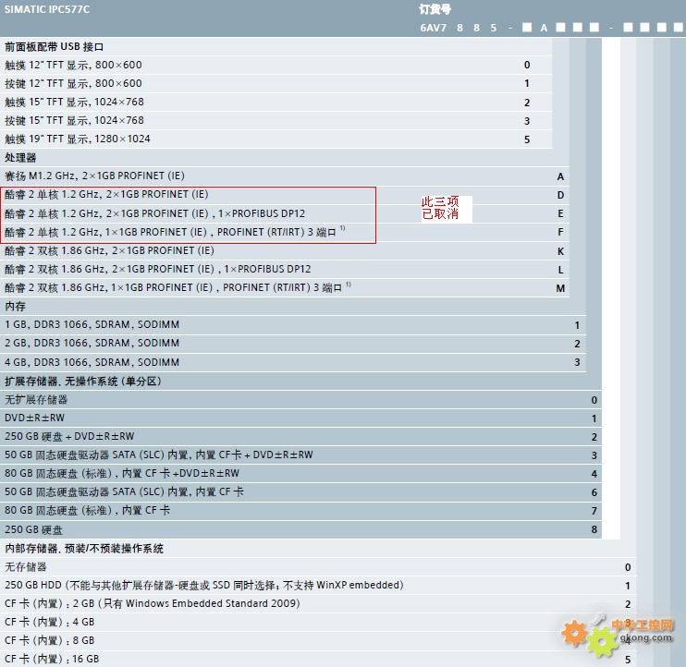Click the 扩展存储器, 无操作系统 section header

[75, 381]
